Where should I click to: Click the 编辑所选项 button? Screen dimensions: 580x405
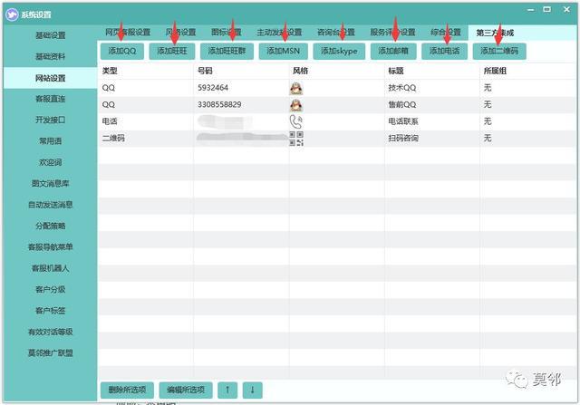point(186,390)
